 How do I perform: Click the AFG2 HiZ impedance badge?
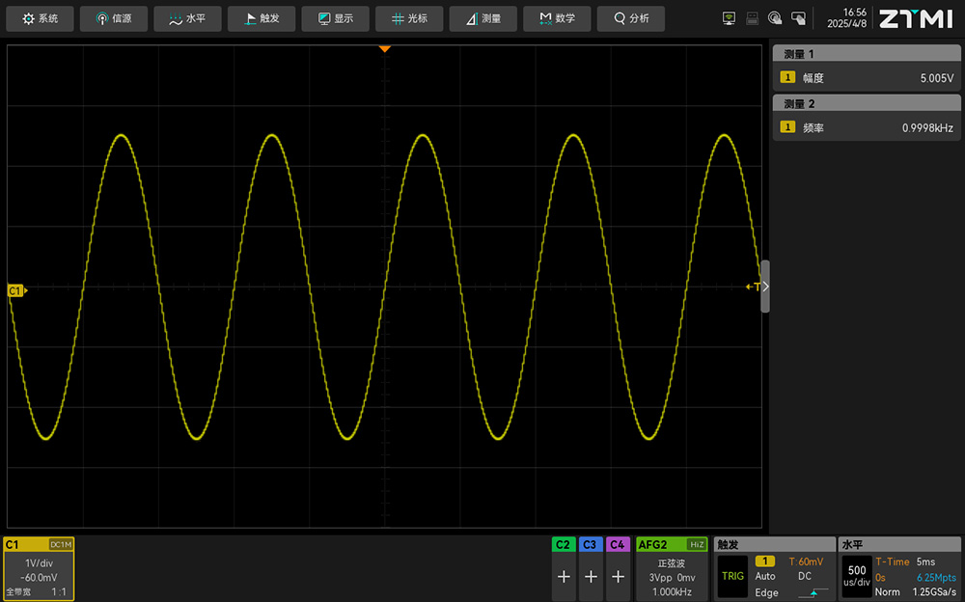696,545
